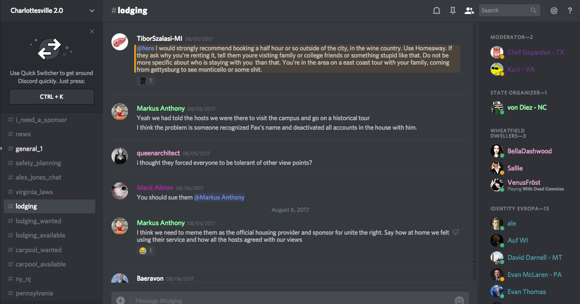Open the lodging_wanted channel
The height and width of the screenshot is (304, 580).
pos(38,221)
